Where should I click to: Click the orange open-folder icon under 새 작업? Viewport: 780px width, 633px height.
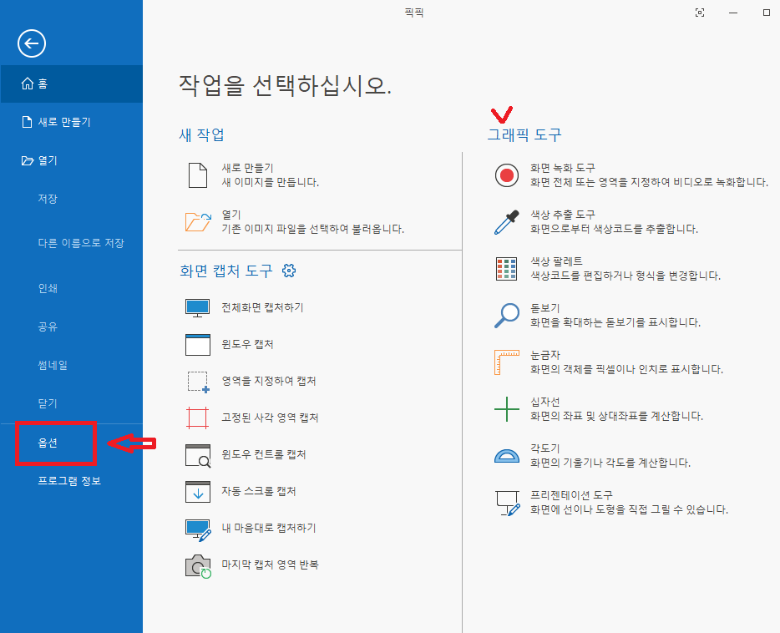click(198, 222)
